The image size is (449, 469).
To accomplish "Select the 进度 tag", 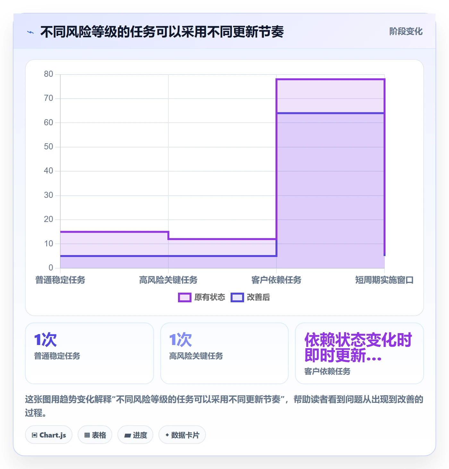I will [x=135, y=435].
